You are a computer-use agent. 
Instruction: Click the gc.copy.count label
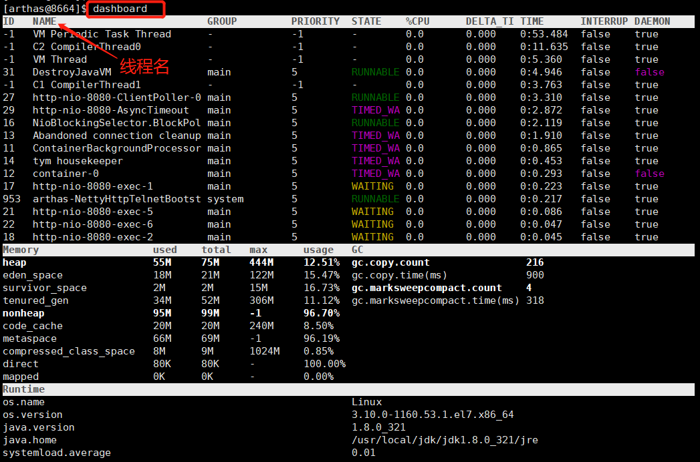click(390, 262)
